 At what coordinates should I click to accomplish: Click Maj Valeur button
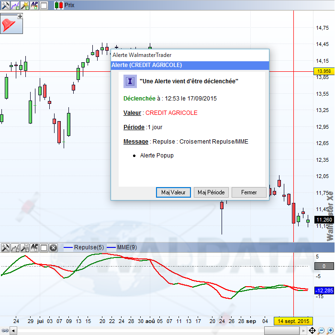pyautogui.click(x=173, y=192)
